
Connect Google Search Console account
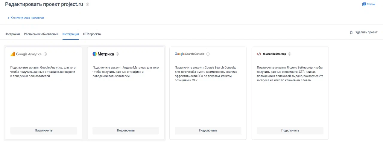208,130
